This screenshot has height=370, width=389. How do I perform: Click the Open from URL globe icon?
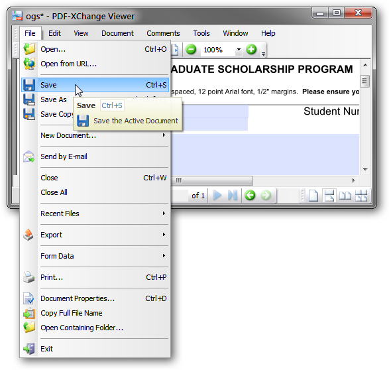point(29,64)
